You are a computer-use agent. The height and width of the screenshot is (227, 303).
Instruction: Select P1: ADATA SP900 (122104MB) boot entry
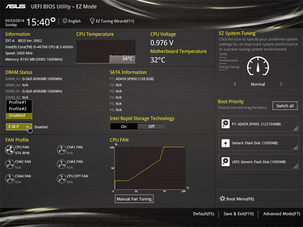point(259,124)
